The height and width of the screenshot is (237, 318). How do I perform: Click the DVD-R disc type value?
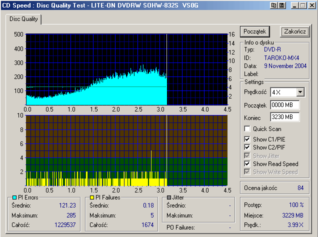pyautogui.click(x=272, y=49)
